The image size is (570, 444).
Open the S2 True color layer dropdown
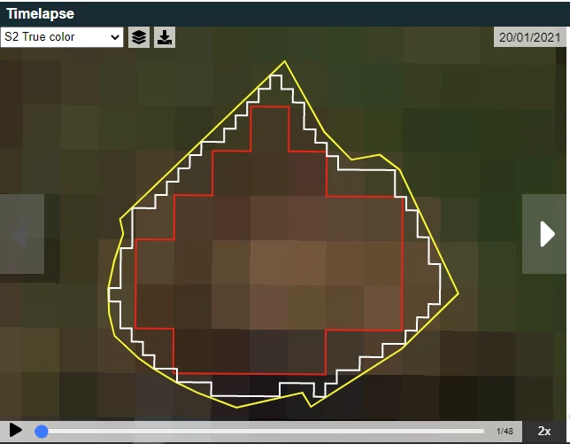[x=62, y=37]
